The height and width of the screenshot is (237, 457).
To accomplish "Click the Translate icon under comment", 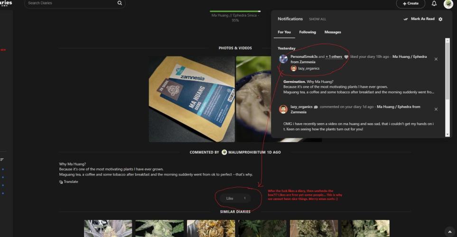I will coord(61,182).
